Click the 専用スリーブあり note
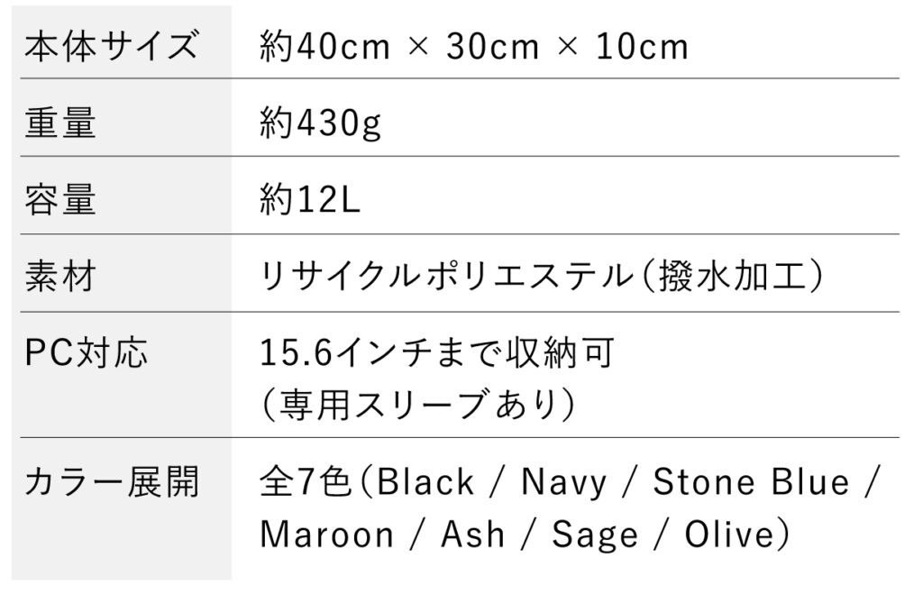This screenshot has height=603, width=923. click(417, 403)
